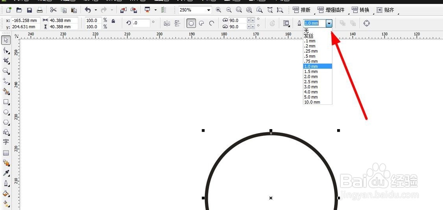This screenshot has width=443, height=210.
Task: Select the Freehand tool
Action: [6, 81]
